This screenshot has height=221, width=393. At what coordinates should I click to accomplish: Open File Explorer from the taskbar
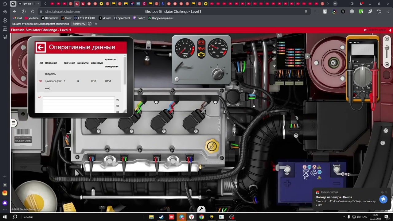tap(151, 217)
